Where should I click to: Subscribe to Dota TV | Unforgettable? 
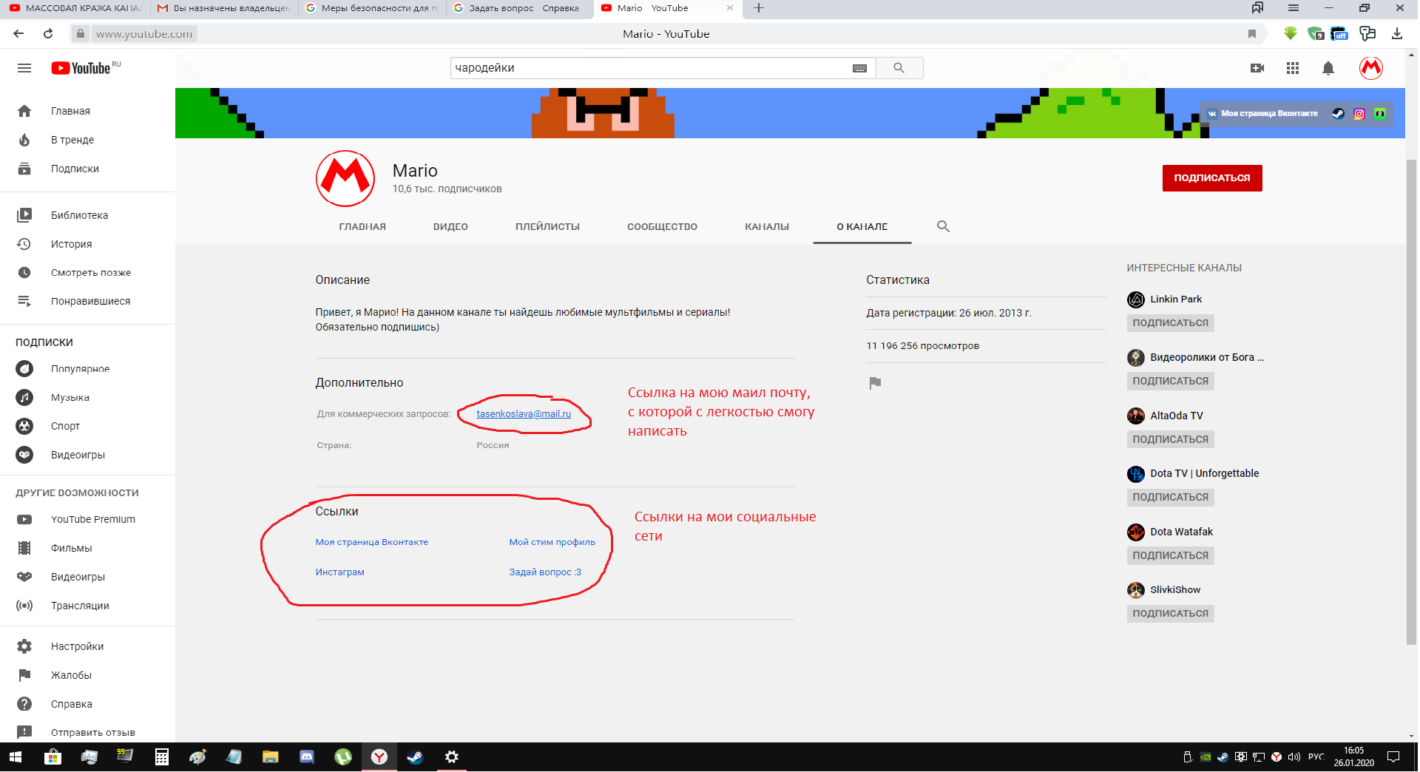point(1171,498)
